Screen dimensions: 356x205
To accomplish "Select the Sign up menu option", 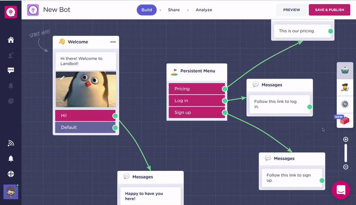I will (x=197, y=112).
